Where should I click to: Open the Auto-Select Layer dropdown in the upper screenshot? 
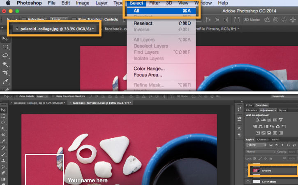point(59,19)
